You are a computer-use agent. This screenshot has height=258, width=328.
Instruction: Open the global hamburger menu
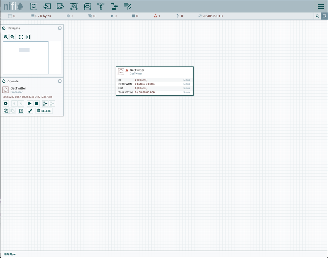[321, 6]
